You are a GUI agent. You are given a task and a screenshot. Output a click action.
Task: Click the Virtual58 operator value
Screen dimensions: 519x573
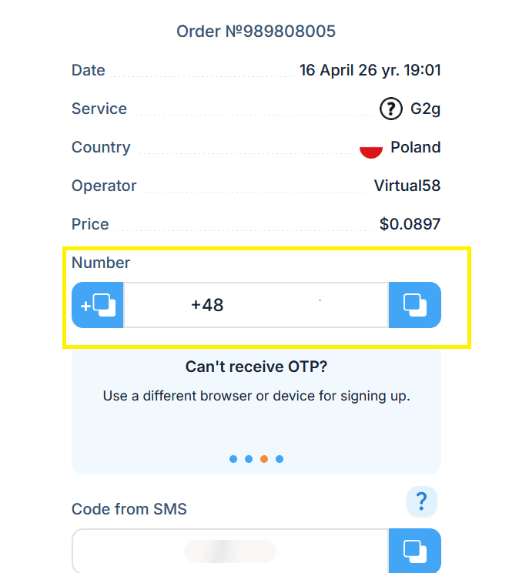(407, 186)
